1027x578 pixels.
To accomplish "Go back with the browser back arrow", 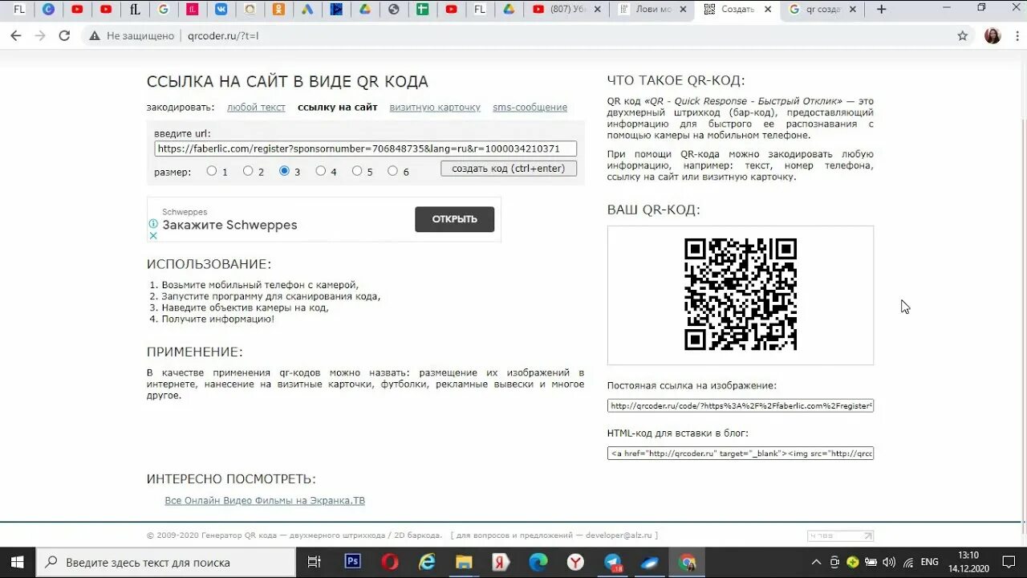I will [16, 36].
